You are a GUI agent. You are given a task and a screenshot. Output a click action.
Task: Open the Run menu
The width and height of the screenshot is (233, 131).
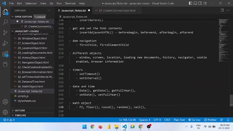tap(59, 3)
